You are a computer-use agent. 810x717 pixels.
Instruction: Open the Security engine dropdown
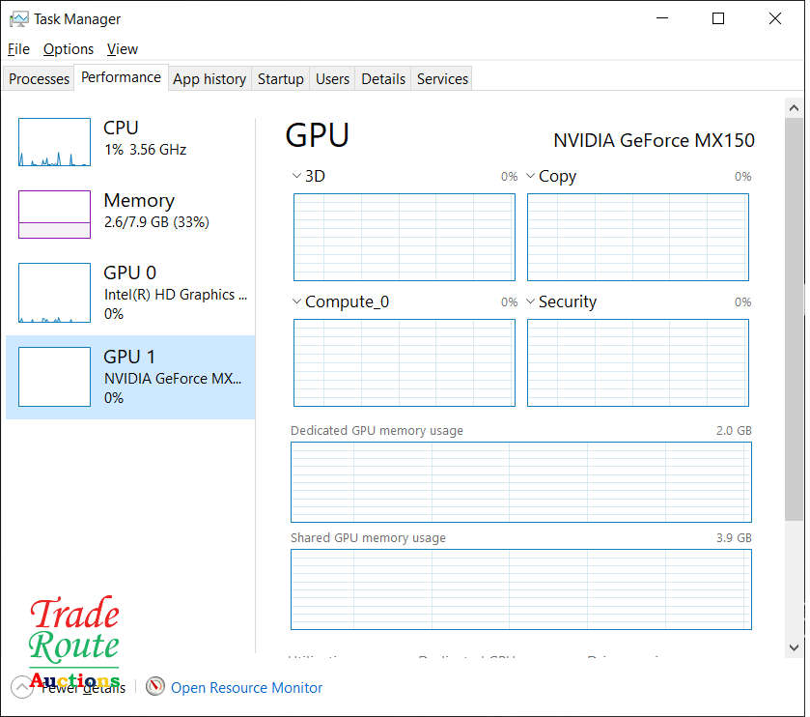(x=531, y=301)
